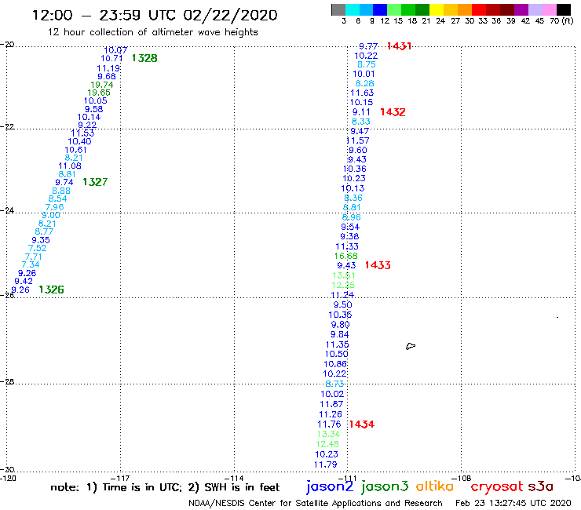Click the wave height value 19.65
The image size is (581, 510).
(99, 93)
